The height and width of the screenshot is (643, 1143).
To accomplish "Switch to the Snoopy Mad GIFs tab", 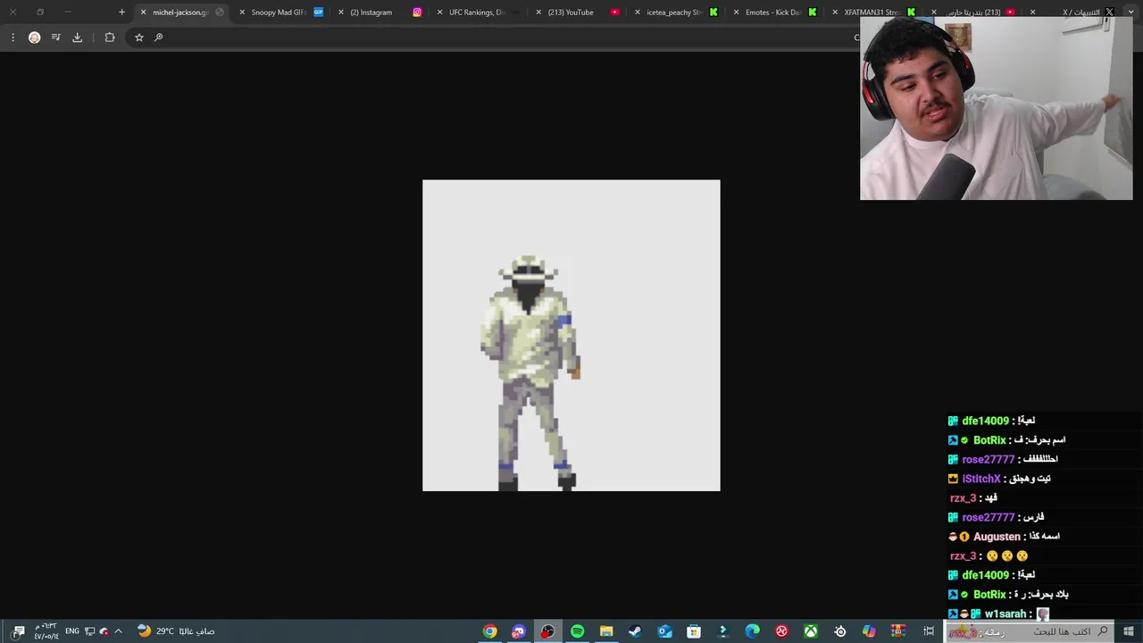I will pyautogui.click(x=279, y=13).
